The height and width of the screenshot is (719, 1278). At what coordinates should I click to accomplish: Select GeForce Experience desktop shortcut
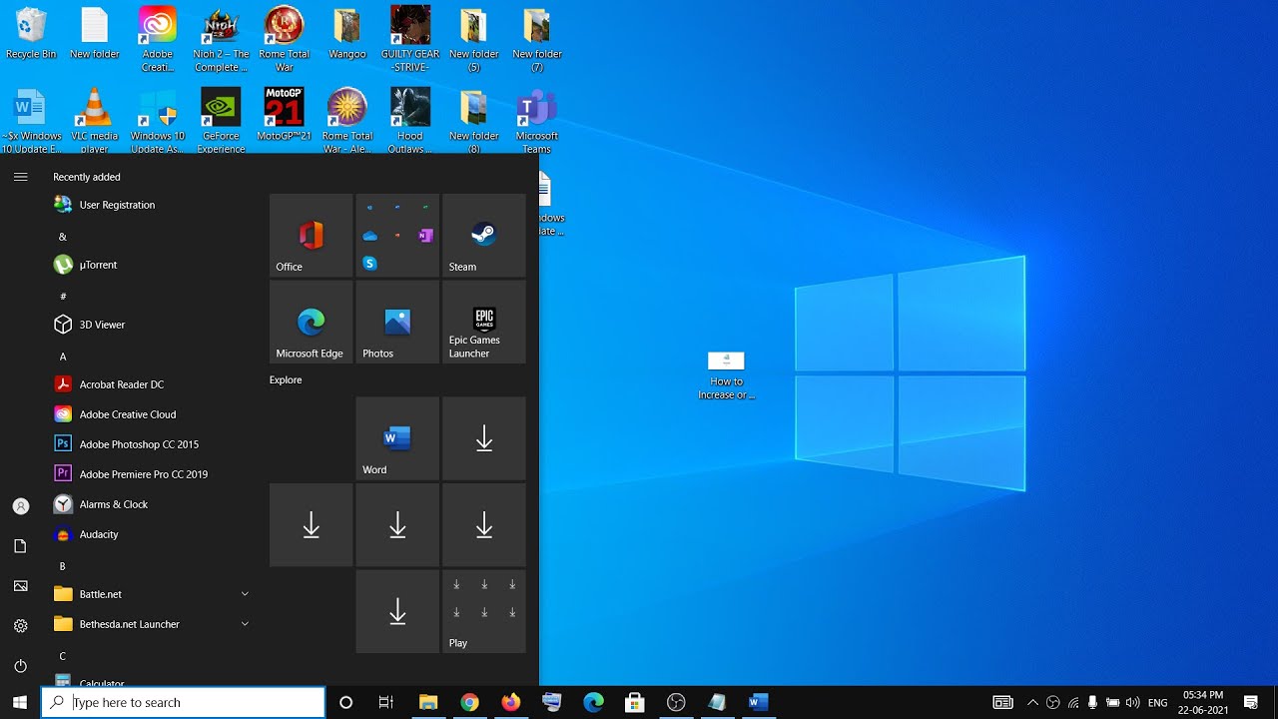[221, 121]
